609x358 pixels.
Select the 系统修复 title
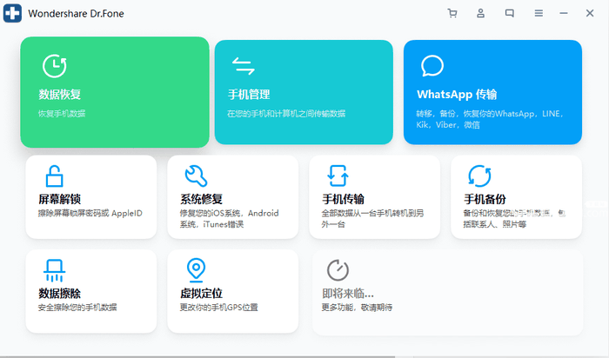(x=201, y=199)
